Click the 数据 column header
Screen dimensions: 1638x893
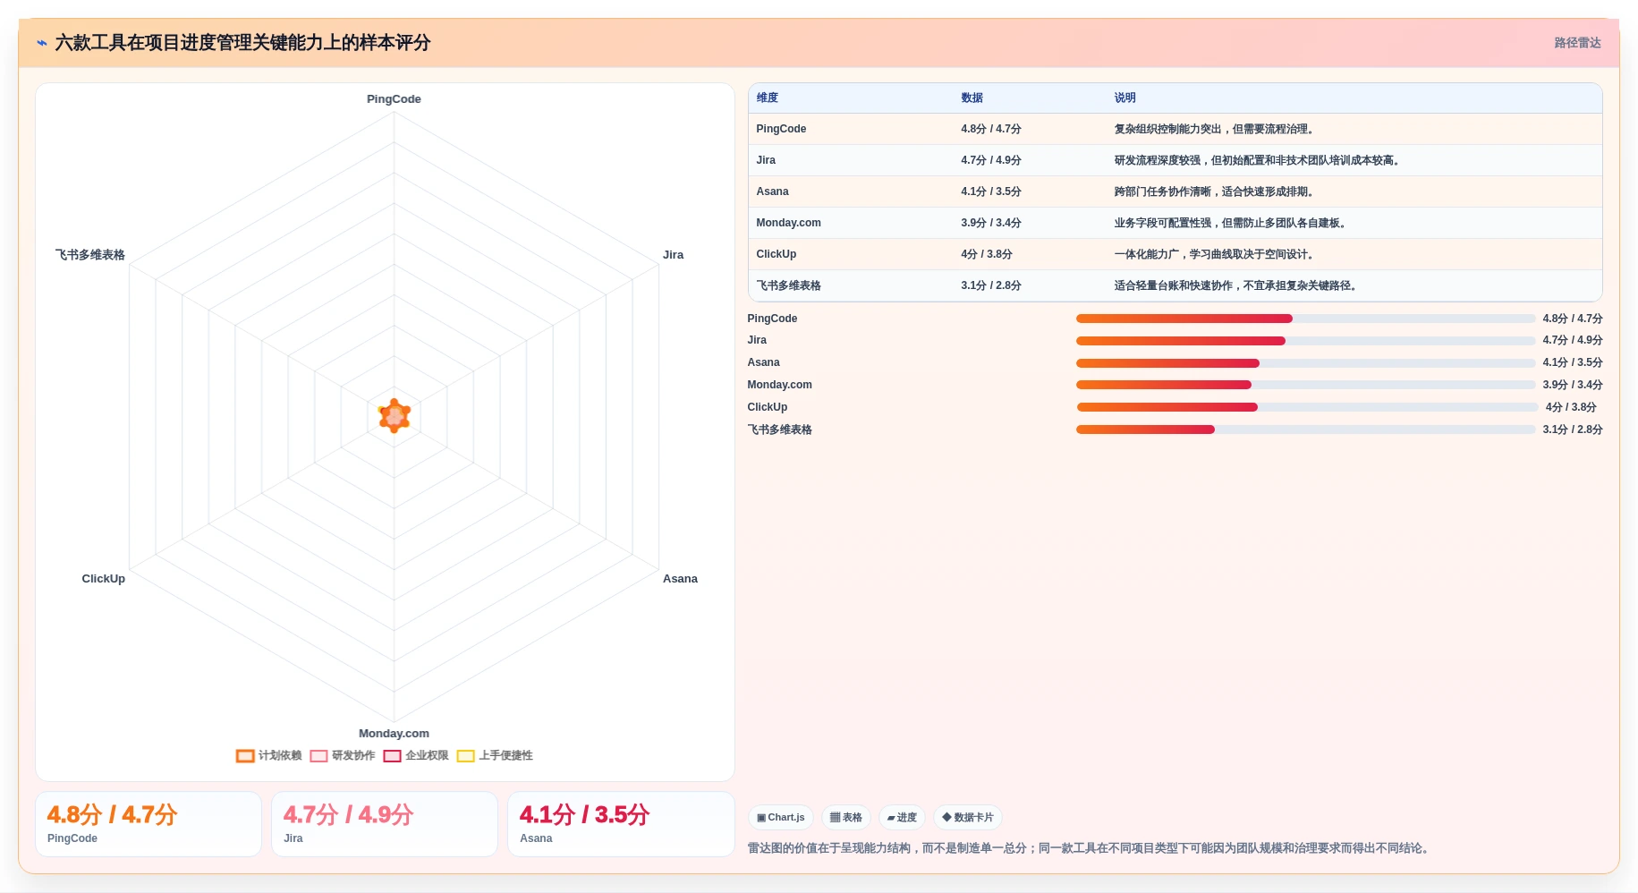(x=972, y=98)
